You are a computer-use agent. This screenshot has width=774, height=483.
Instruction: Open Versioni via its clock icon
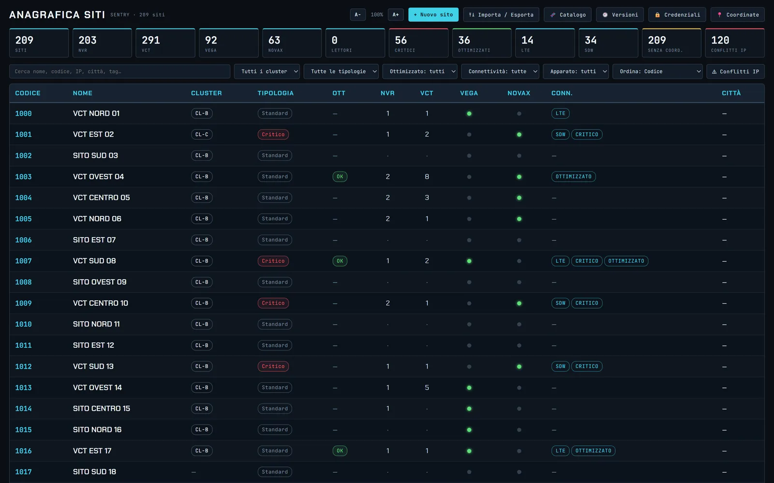tap(605, 15)
